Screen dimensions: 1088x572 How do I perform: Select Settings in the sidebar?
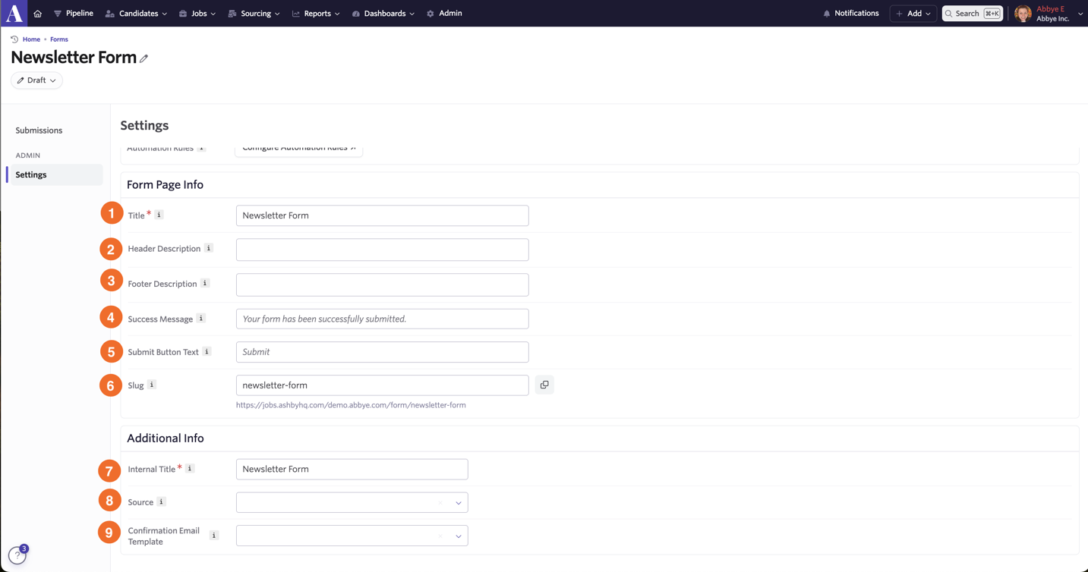[x=55, y=174]
